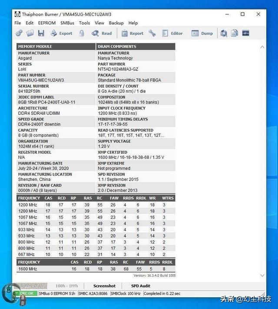Click the wrench tool icon
Screen dimensions: 278x309
pos(152,33)
